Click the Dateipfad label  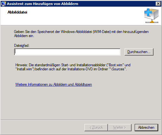point(22,46)
